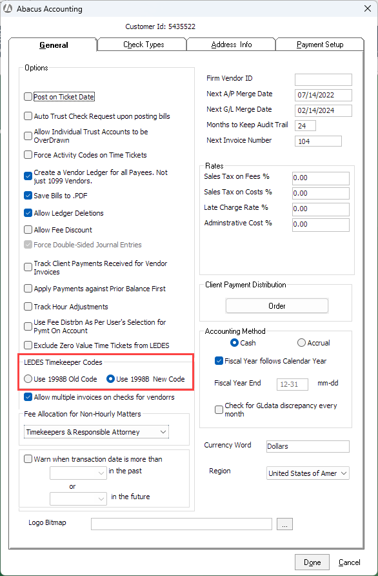Expand Fee Allocation for Non-Hourly Matters dropdown

coord(96,432)
